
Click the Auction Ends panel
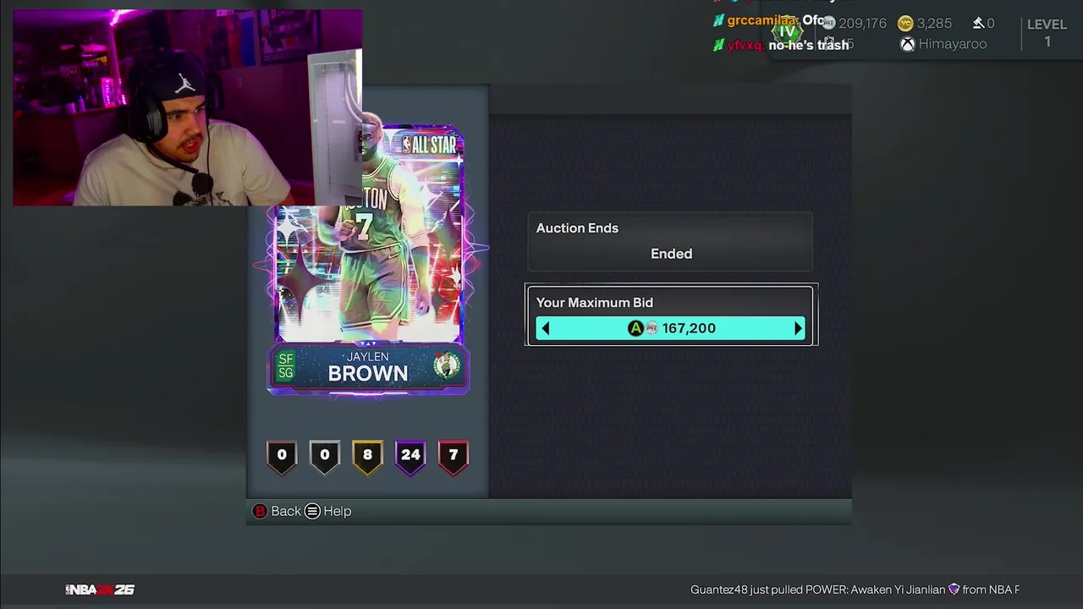click(x=670, y=241)
